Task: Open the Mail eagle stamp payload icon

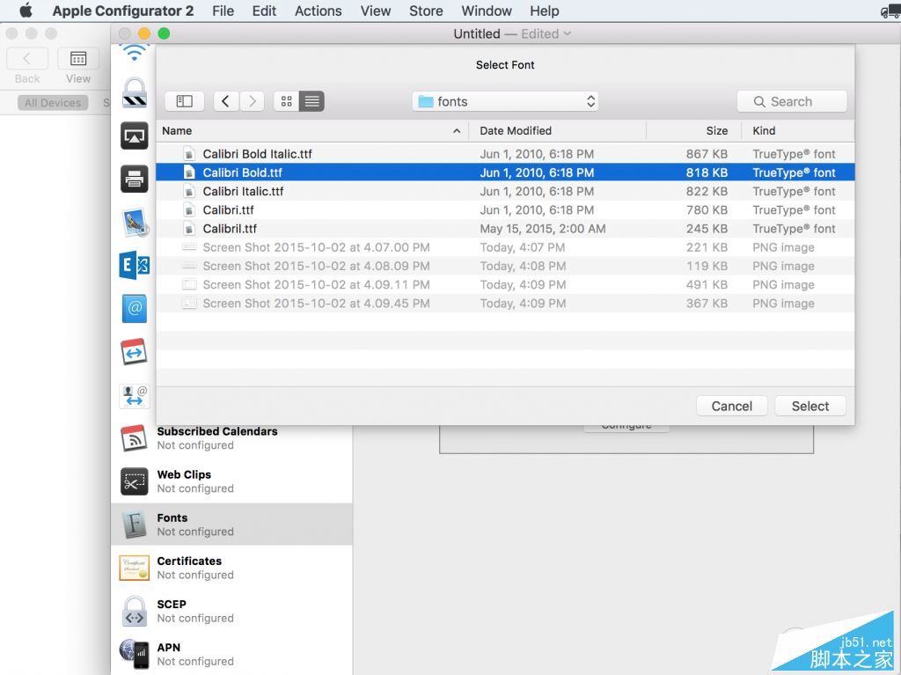Action: point(135,223)
